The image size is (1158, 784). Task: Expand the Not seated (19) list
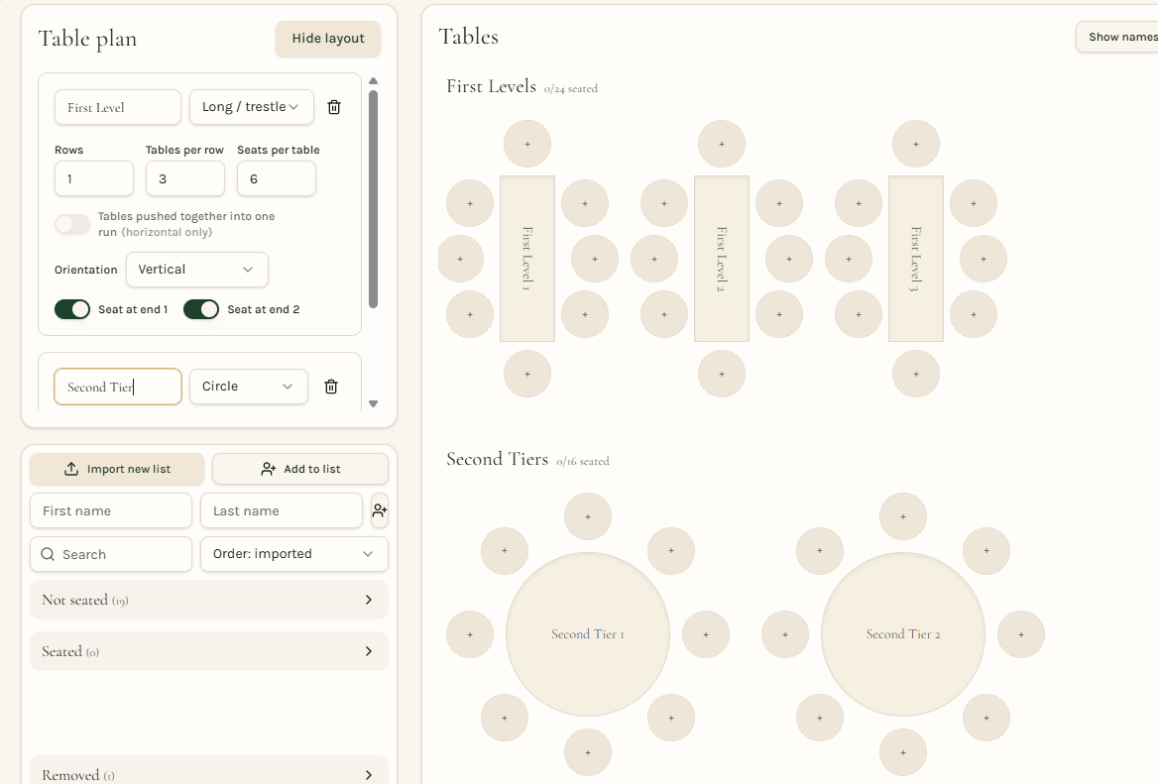pos(209,600)
